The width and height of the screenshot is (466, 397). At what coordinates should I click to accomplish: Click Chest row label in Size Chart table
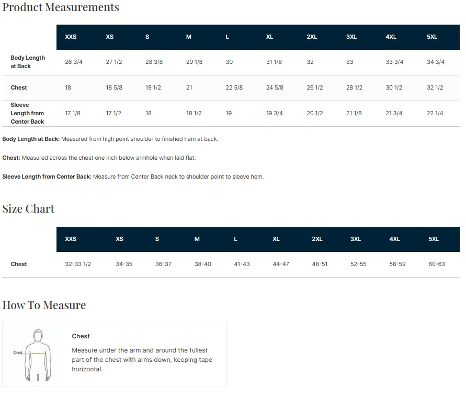click(19, 264)
